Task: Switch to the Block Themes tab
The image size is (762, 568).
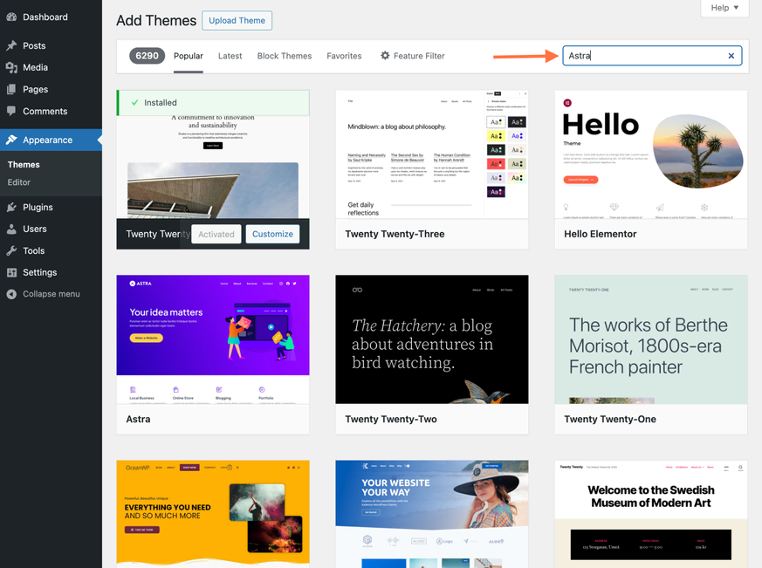Action: pos(284,56)
